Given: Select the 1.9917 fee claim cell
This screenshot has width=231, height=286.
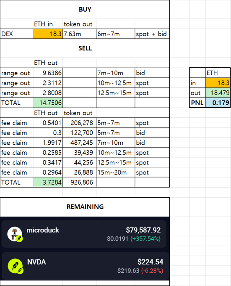Looking at the screenshot, I should tap(48, 143).
